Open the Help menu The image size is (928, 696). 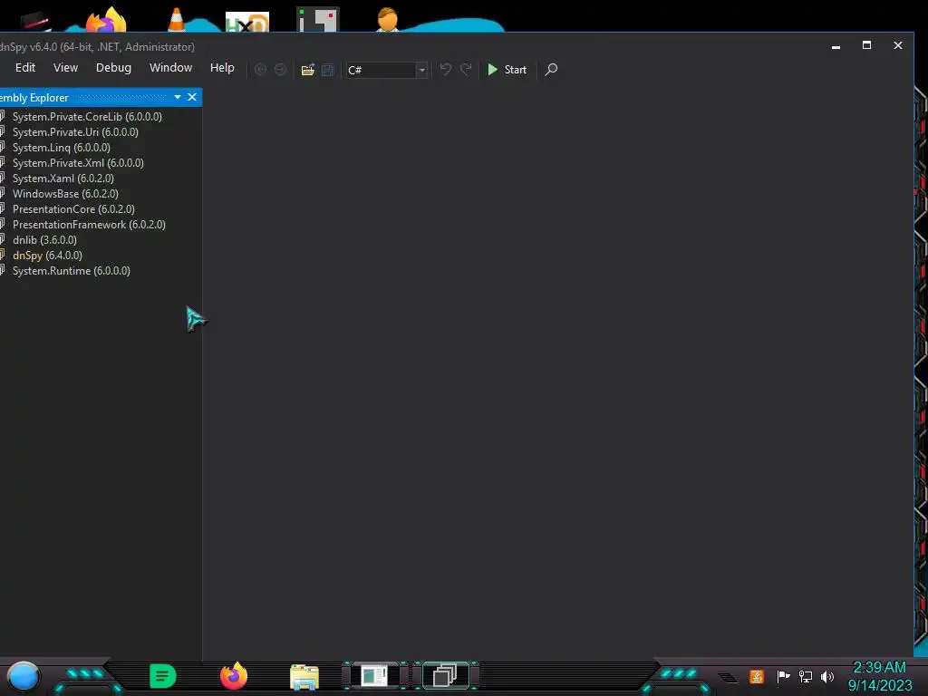222,67
